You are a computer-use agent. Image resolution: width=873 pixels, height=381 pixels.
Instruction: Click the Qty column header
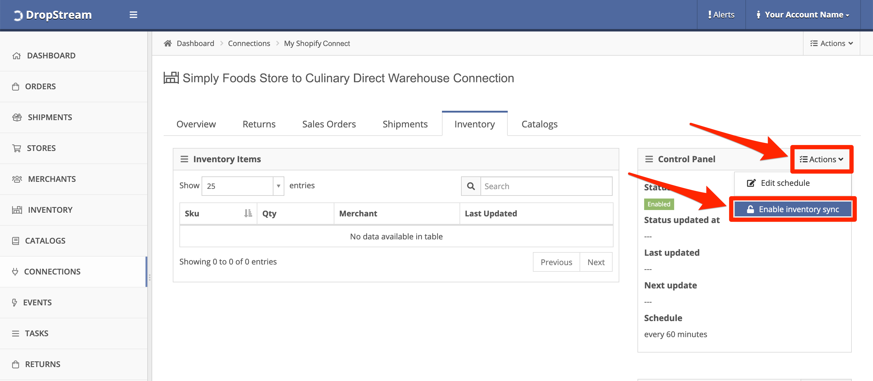pyautogui.click(x=296, y=214)
